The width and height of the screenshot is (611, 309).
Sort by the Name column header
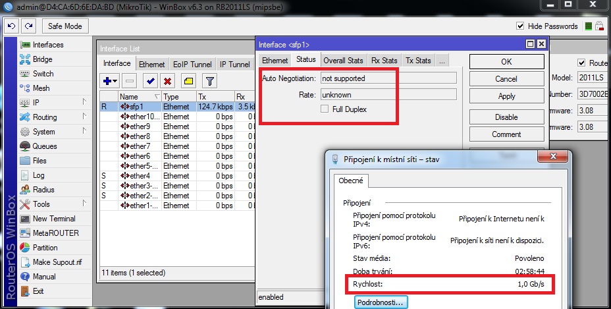[140, 97]
